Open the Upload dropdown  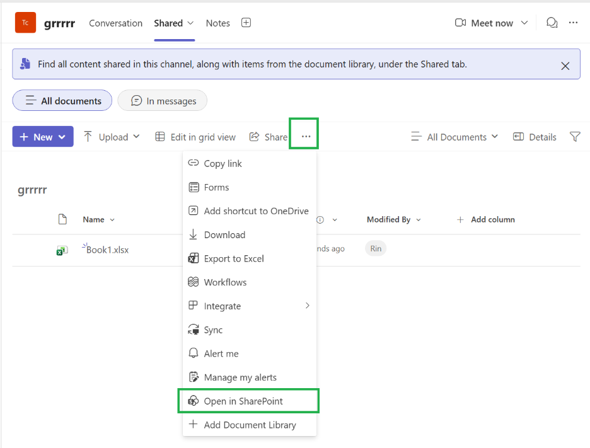pyautogui.click(x=112, y=137)
